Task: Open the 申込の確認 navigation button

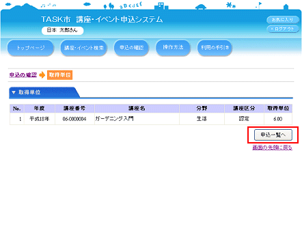Action: point(131,48)
